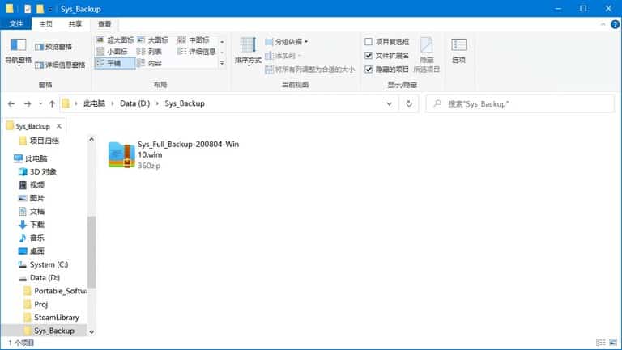Choose 中图标 layout
This screenshot has height=350, width=622.
click(x=194, y=40)
